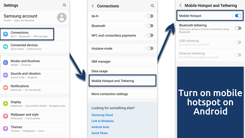
Task: Open Connected devices settings
Action: click(35, 47)
